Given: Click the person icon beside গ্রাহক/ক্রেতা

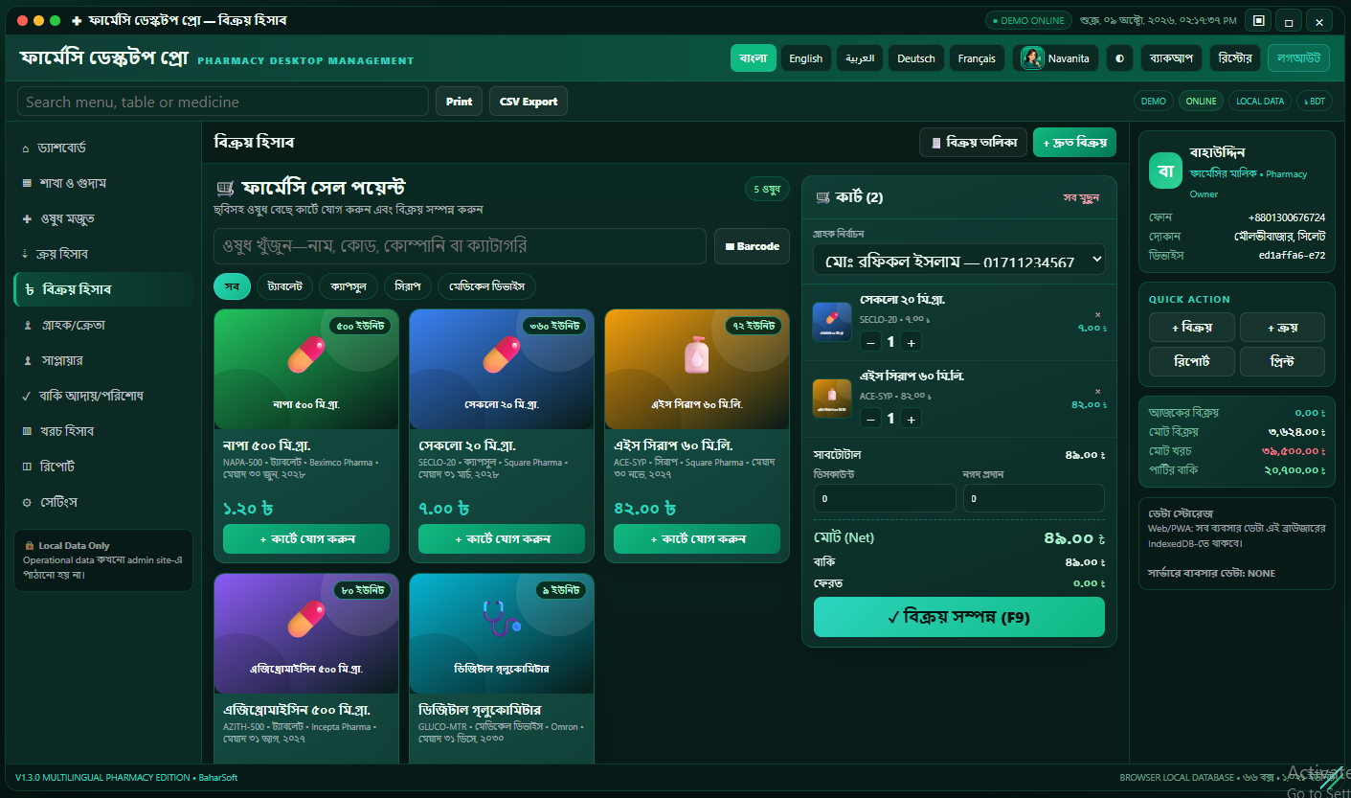Looking at the screenshot, I should point(27,325).
